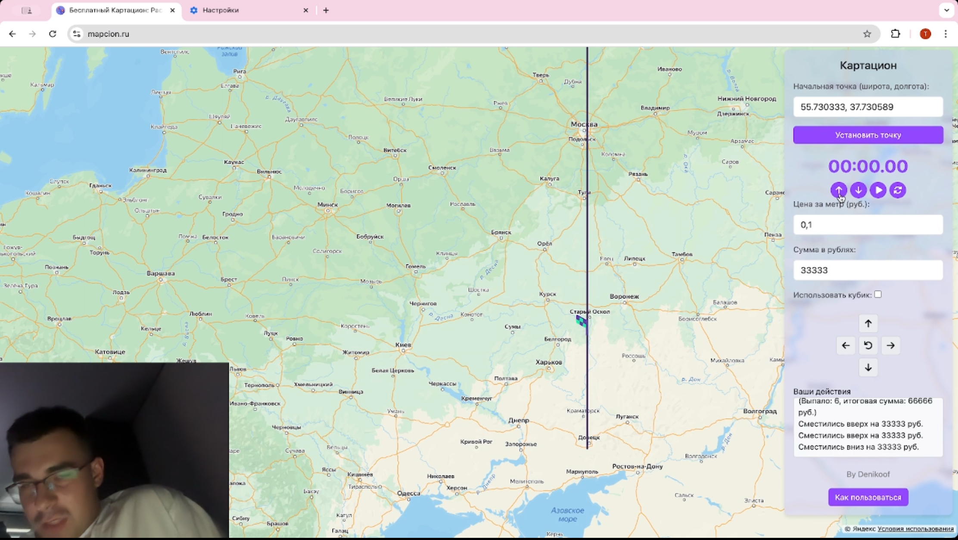The height and width of the screenshot is (540, 958).
Task: Open the site information icon in address bar
Action: coord(77,34)
